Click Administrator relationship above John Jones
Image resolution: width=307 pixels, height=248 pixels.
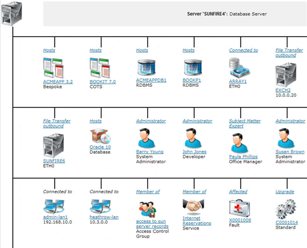pyautogui.click(x=197, y=121)
